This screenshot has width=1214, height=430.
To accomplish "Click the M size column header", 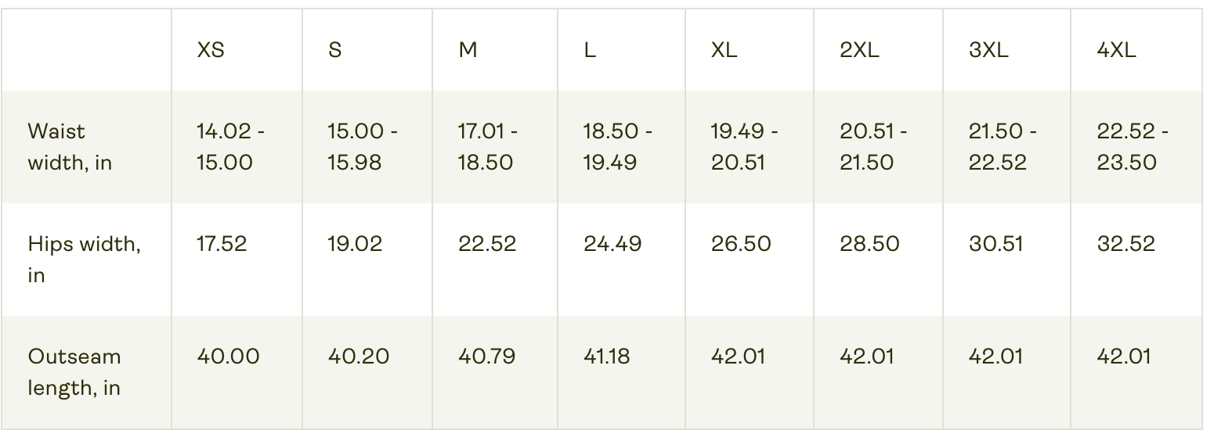I will 468,51.
